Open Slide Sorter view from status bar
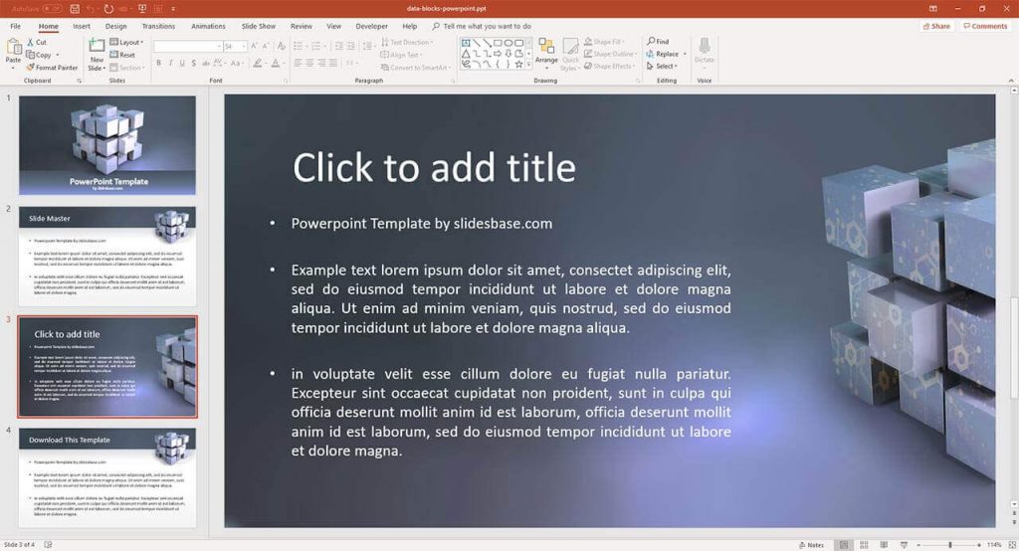 [x=864, y=545]
